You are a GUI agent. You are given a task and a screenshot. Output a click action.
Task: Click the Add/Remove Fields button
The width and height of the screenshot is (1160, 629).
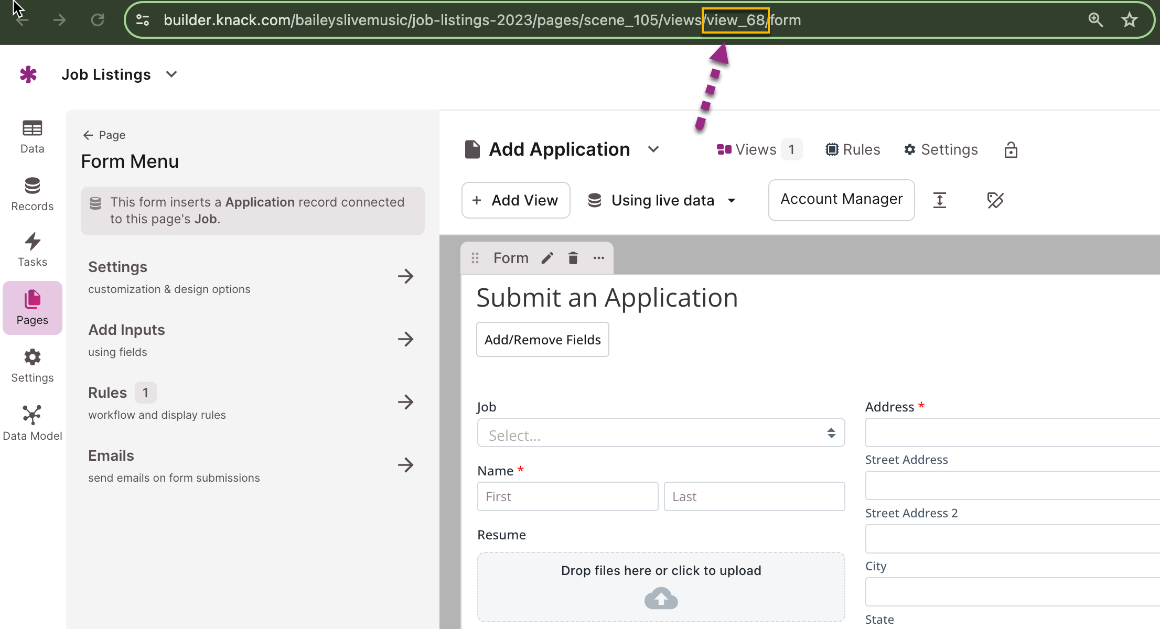[542, 339]
